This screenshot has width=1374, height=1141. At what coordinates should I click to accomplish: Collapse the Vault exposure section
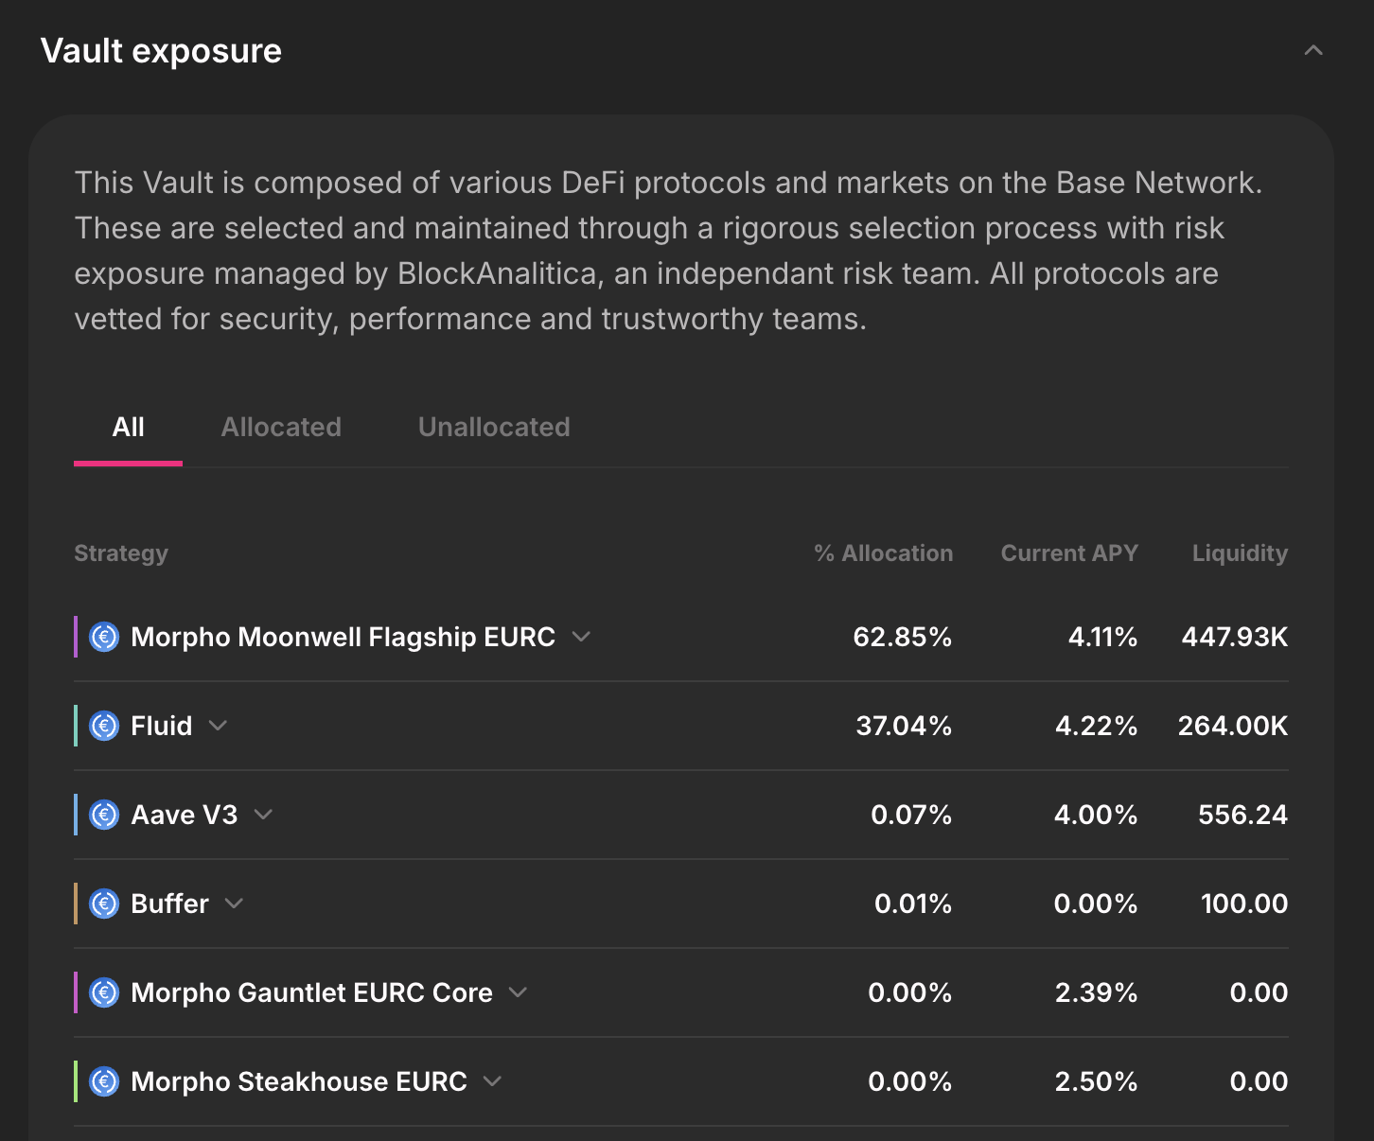[x=1313, y=50]
